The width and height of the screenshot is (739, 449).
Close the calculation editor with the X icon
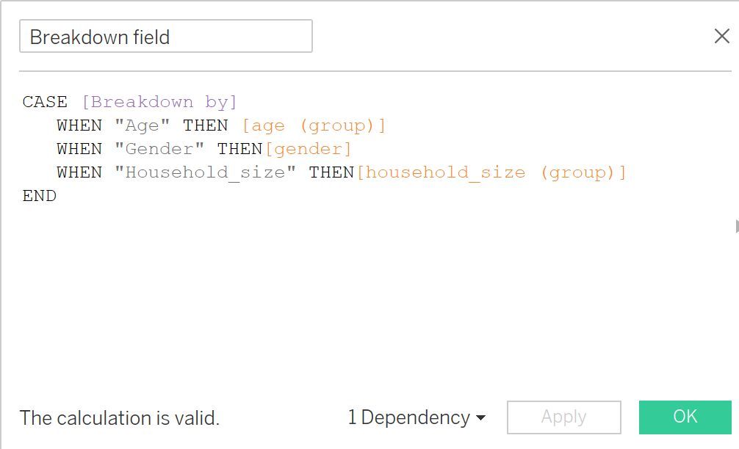[721, 36]
